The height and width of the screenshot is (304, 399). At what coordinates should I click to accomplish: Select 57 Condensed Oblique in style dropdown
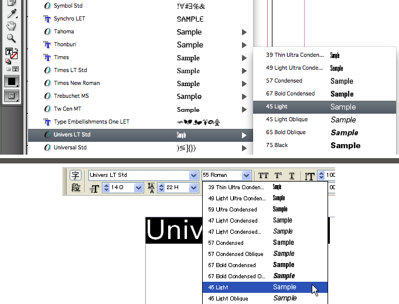[265, 254]
